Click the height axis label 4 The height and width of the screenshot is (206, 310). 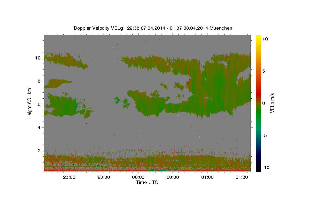(x=40, y=127)
